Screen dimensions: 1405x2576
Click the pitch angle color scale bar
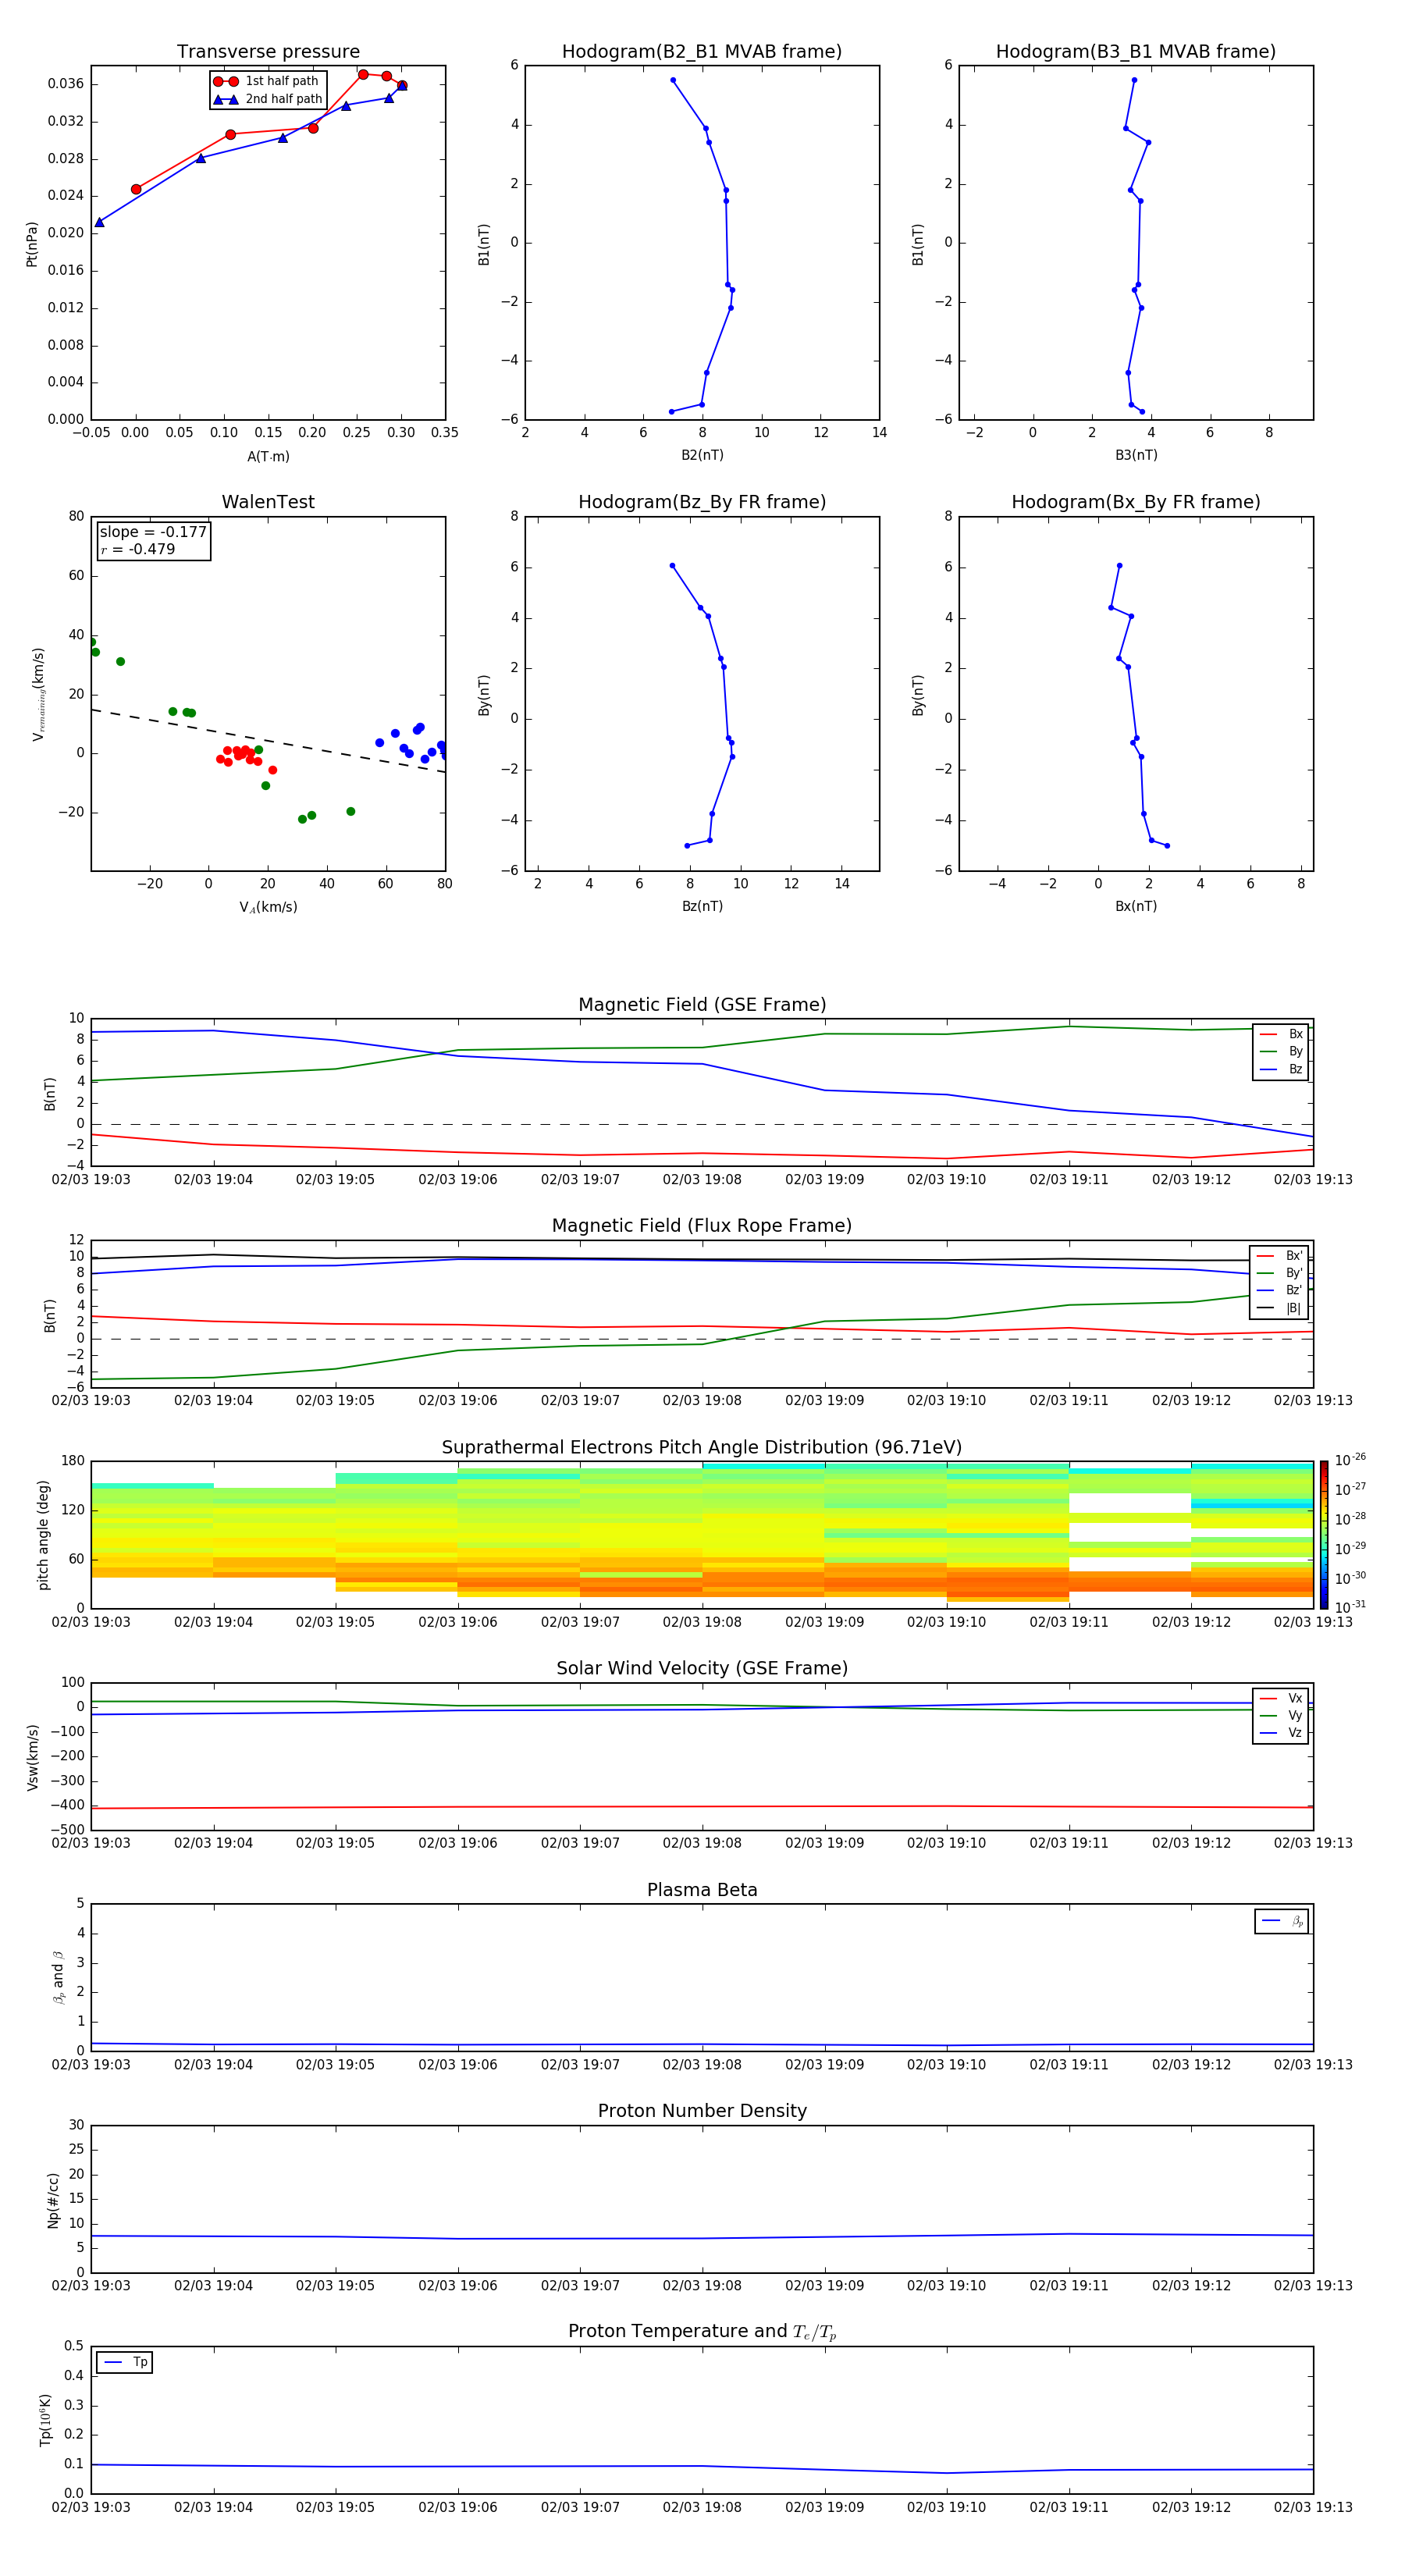coord(1323,1534)
